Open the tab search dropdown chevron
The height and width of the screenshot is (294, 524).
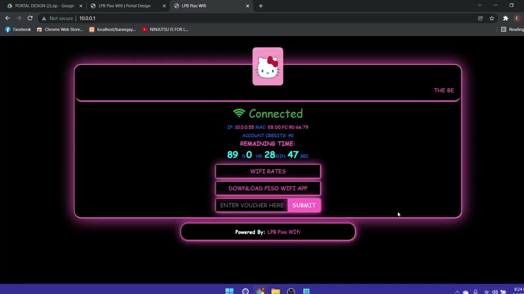(x=480, y=5)
